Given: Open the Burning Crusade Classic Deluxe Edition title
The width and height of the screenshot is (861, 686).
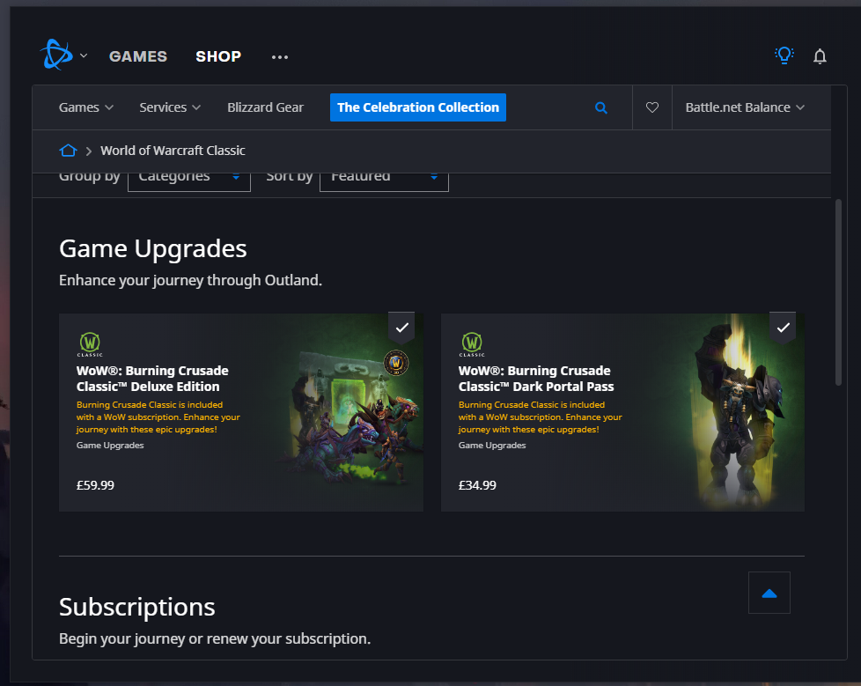Looking at the screenshot, I should tap(152, 379).
